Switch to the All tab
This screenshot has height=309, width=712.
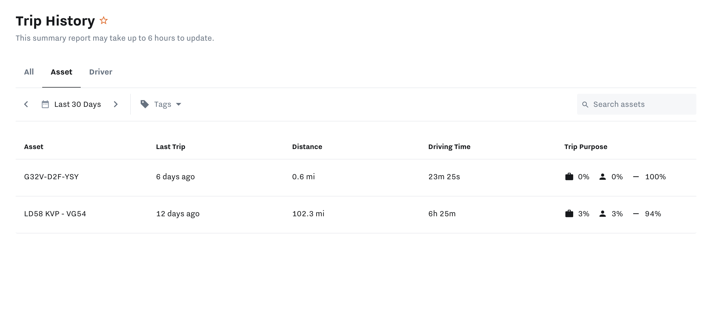point(29,72)
